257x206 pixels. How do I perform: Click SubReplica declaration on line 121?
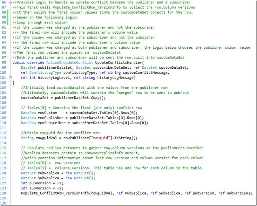click(x=49, y=178)
